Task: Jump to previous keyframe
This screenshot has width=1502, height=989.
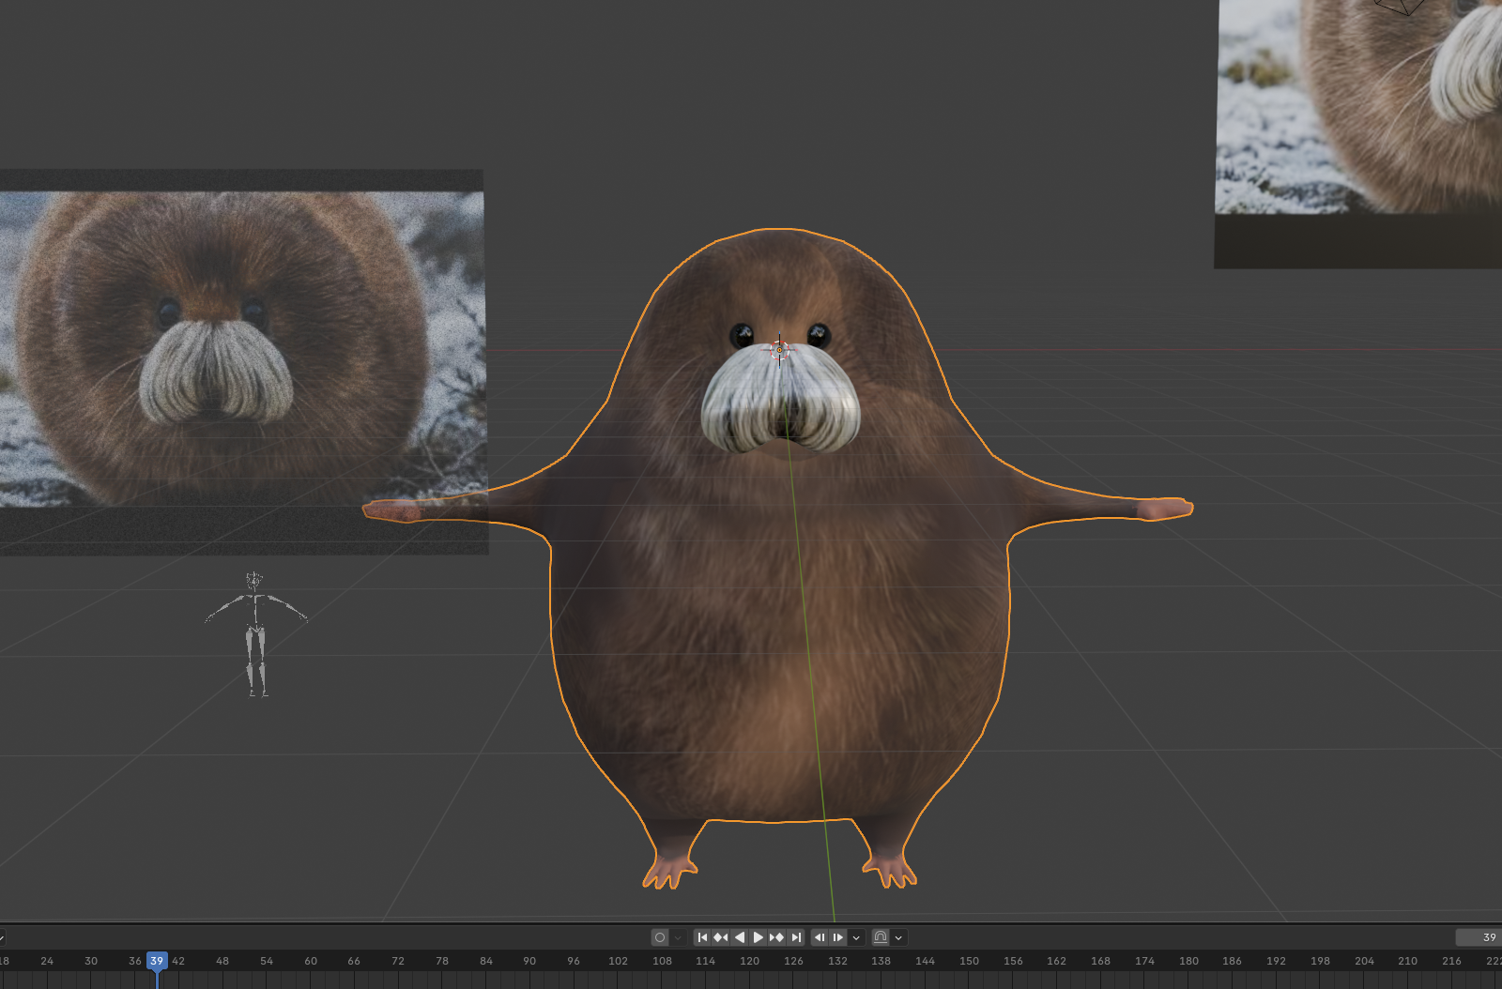Action: (x=720, y=937)
